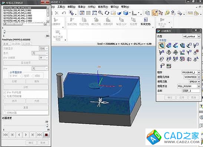Viewport: 203px width, 147px height.
Task: Click the Zoom magnifier toolbar icon
Action: click(x=101, y=13)
